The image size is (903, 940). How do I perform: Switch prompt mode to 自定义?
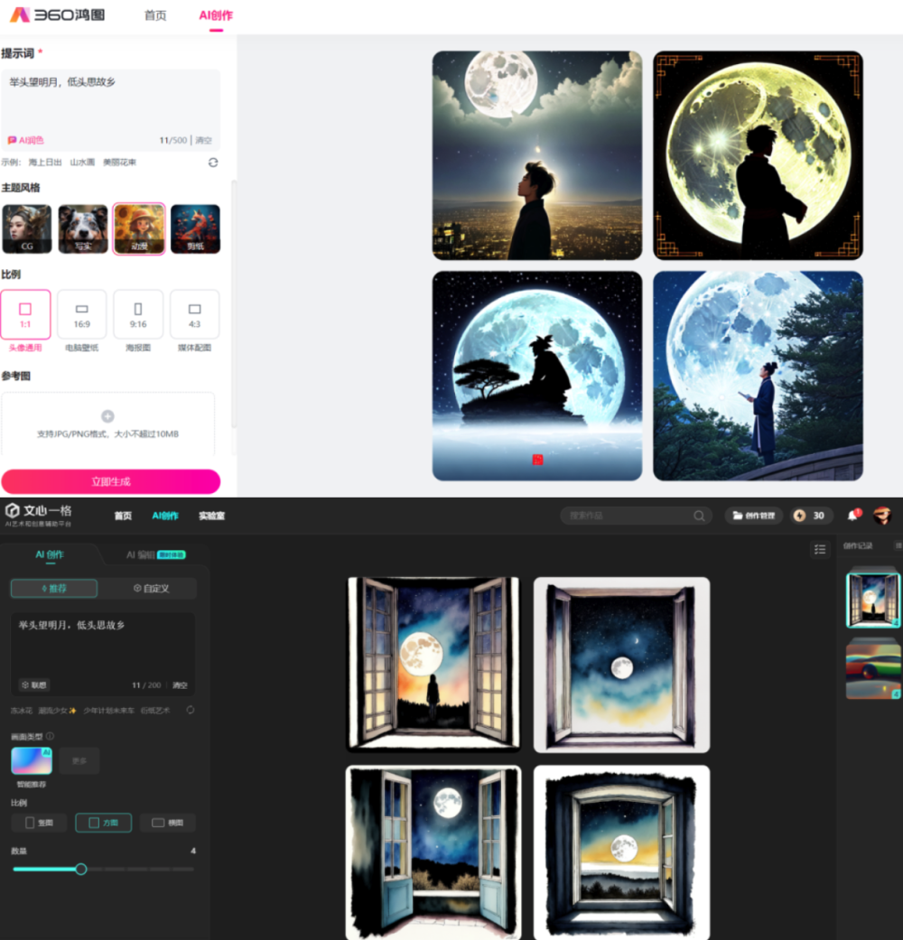click(x=151, y=588)
